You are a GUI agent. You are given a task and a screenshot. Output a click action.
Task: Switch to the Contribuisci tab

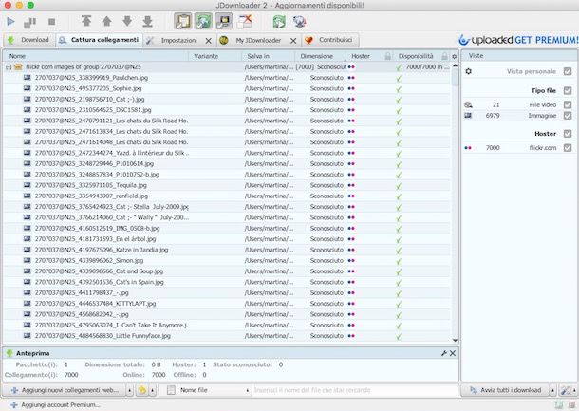[x=329, y=40]
